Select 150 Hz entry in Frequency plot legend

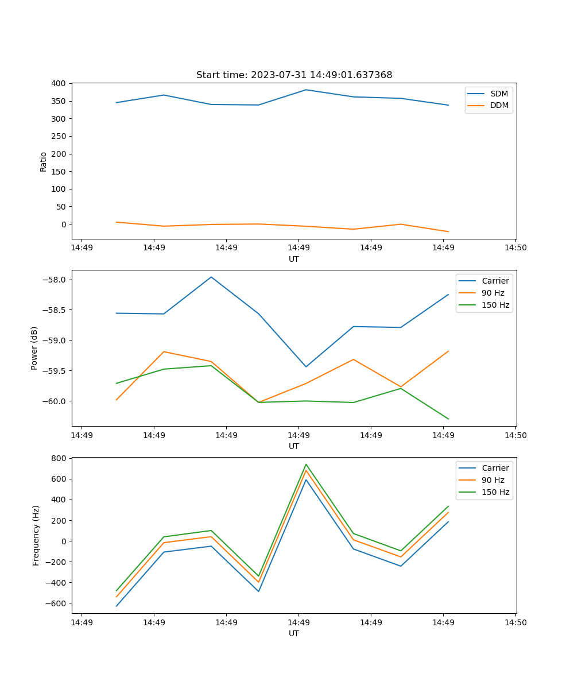click(x=495, y=492)
